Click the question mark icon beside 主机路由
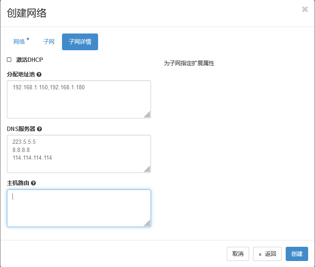This screenshot has height=267, width=315. tap(34, 183)
